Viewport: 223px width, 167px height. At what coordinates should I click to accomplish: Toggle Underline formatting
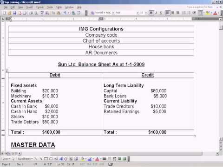[162, 13]
